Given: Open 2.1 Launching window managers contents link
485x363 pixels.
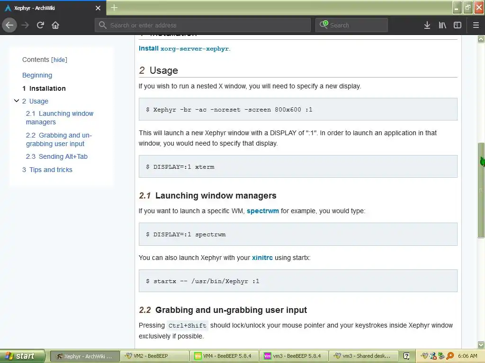Looking at the screenshot, I should click(x=59, y=118).
